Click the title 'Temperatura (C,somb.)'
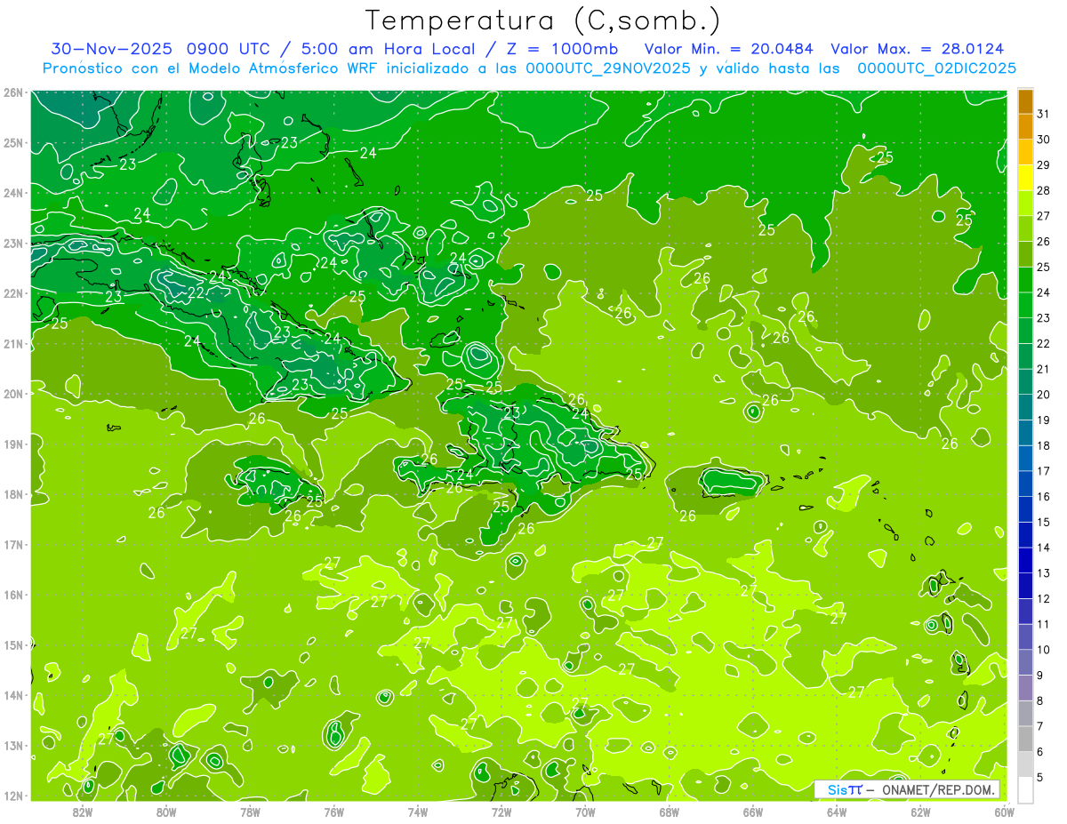The width and height of the screenshot is (1067, 824). point(543,20)
